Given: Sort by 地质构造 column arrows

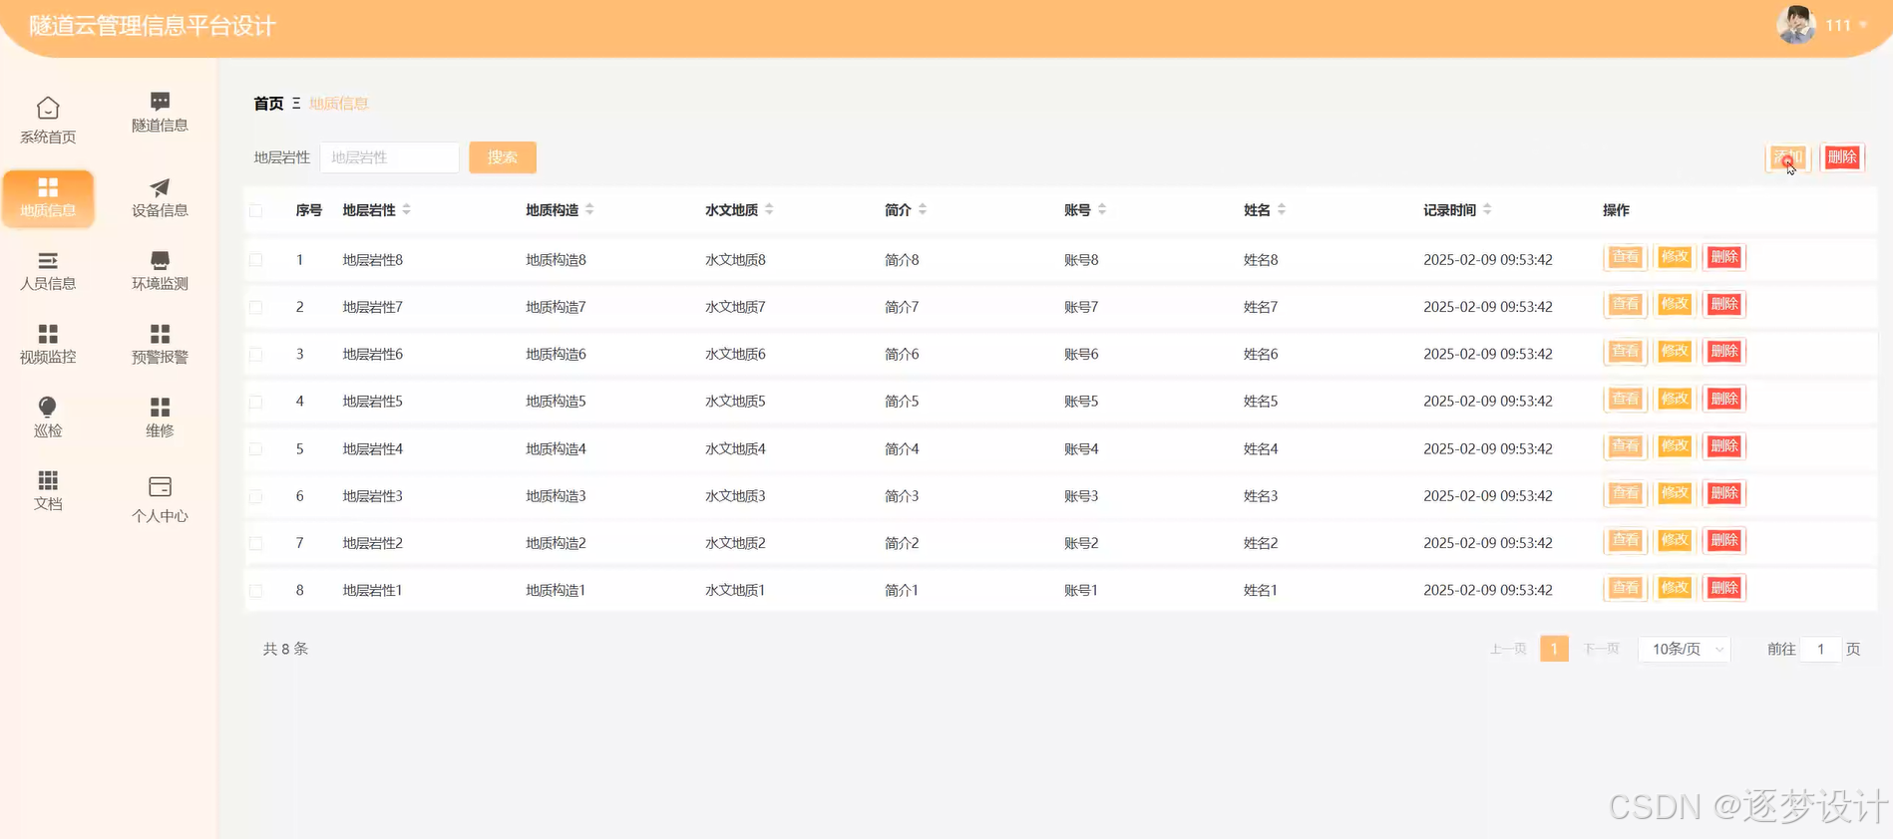Looking at the screenshot, I should 589,209.
